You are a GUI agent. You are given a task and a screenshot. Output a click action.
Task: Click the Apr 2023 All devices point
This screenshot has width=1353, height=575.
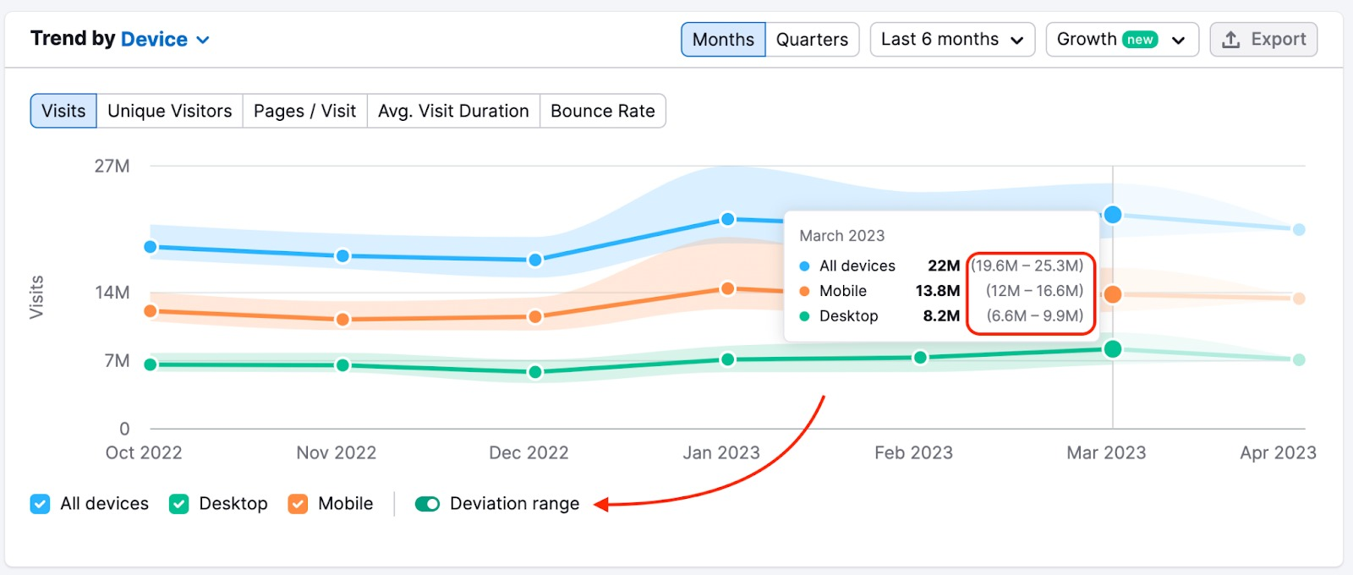(x=1299, y=229)
